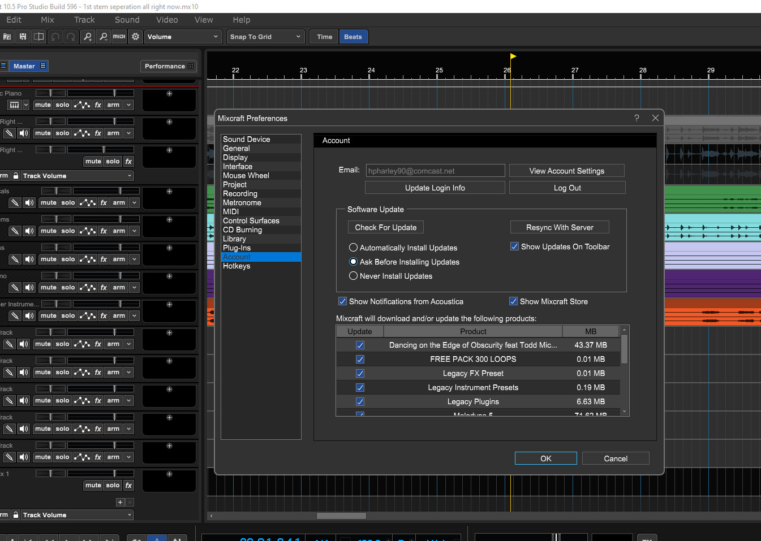Click the Piano track volume slider

coord(101,93)
